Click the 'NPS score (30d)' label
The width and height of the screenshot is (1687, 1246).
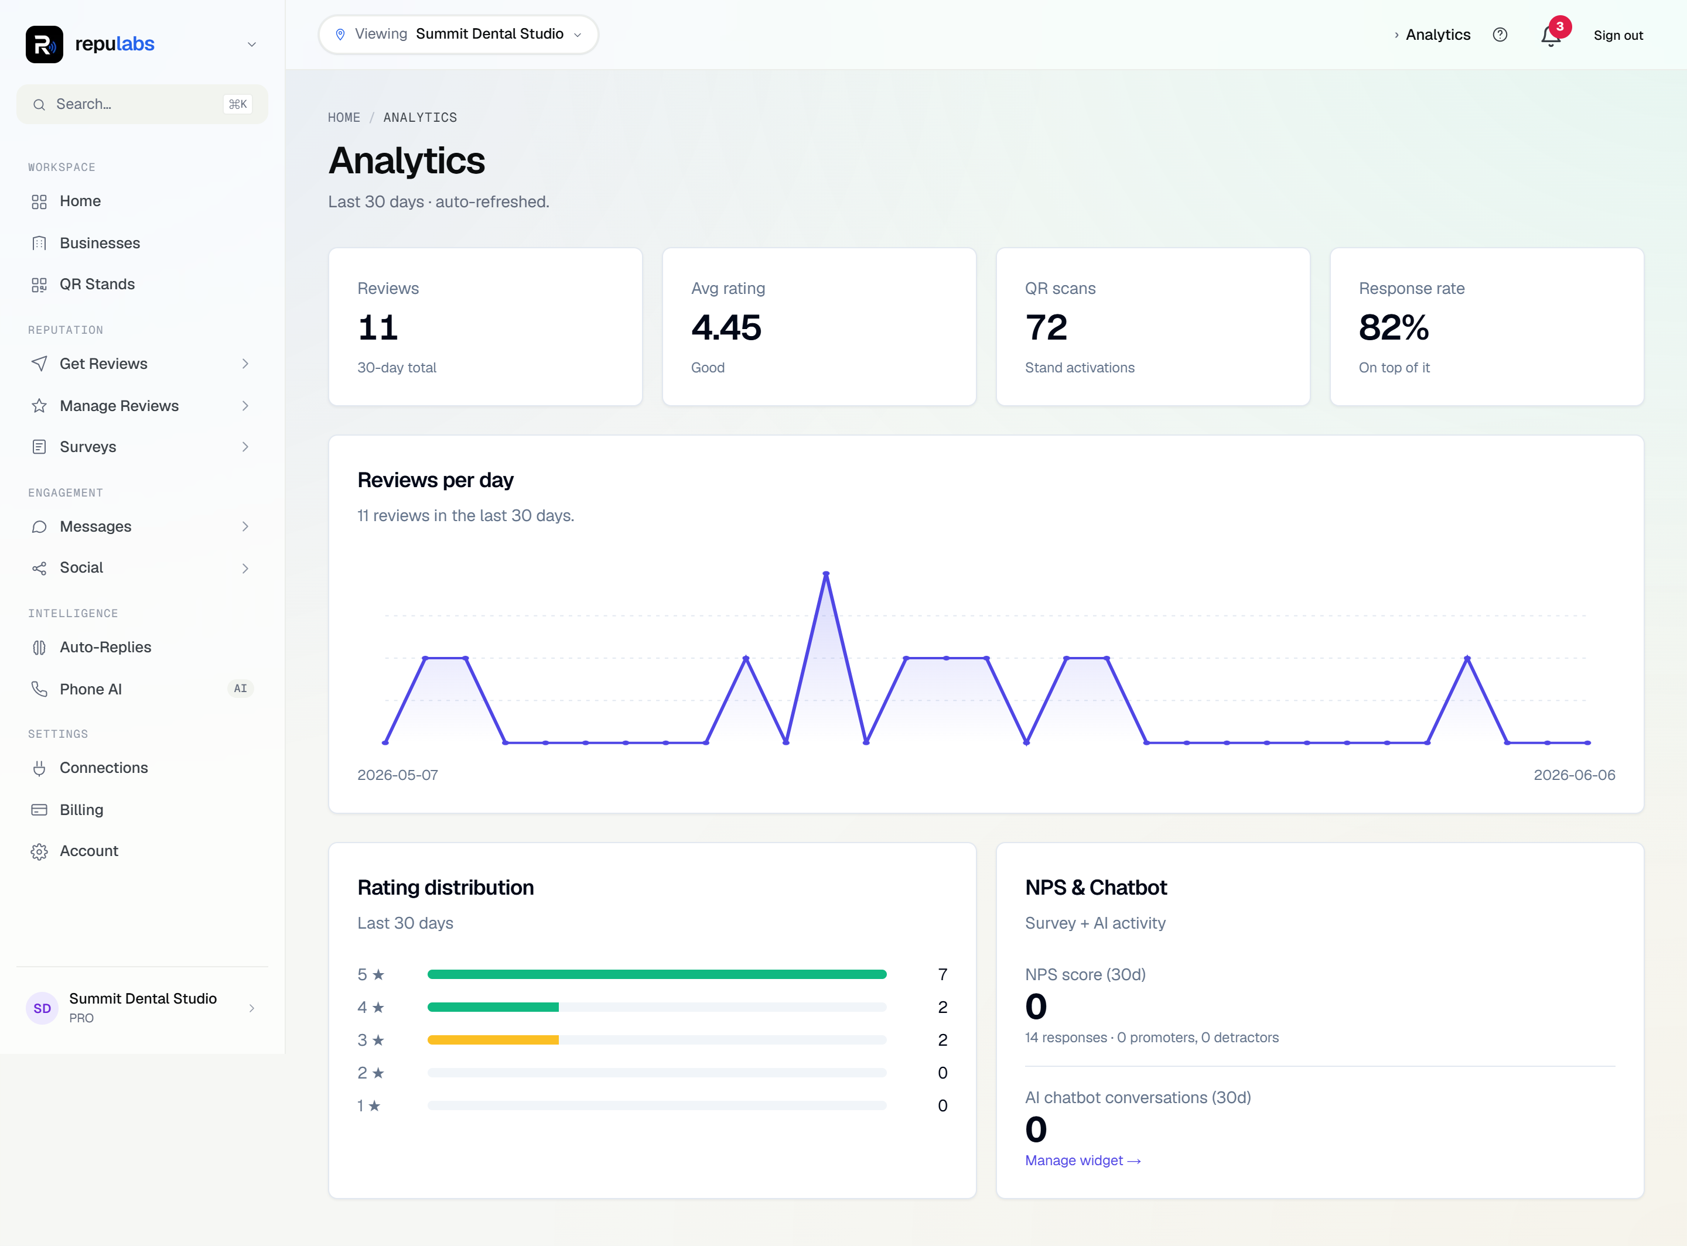click(x=1085, y=974)
